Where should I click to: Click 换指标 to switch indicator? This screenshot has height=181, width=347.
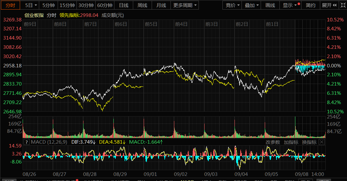(309, 142)
